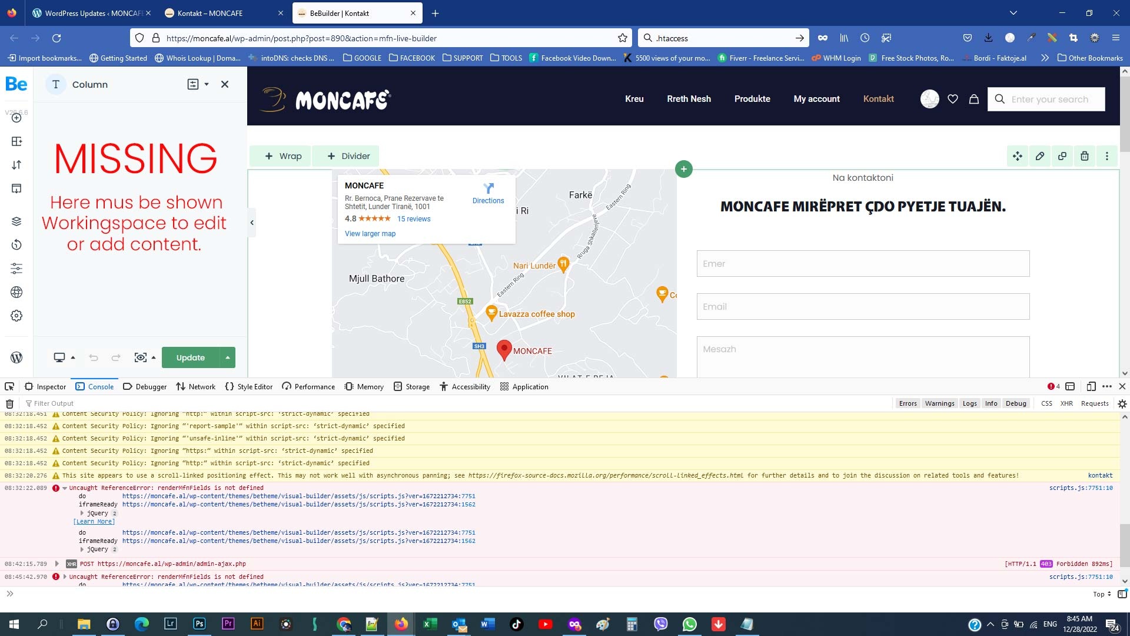1130x636 pixels.
Task: Click the move column icon
Action: tap(1018, 156)
